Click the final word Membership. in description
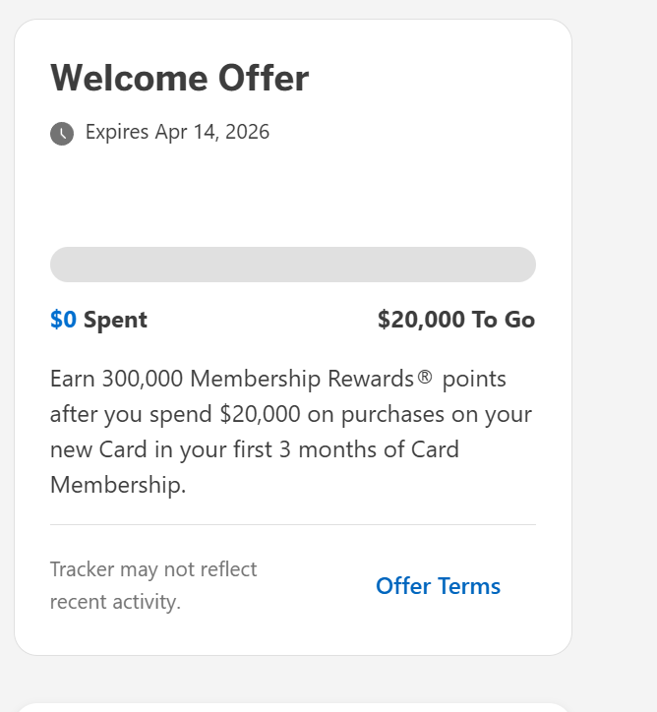Image resolution: width=657 pixels, height=712 pixels. pyautogui.click(x=117, y=485)
